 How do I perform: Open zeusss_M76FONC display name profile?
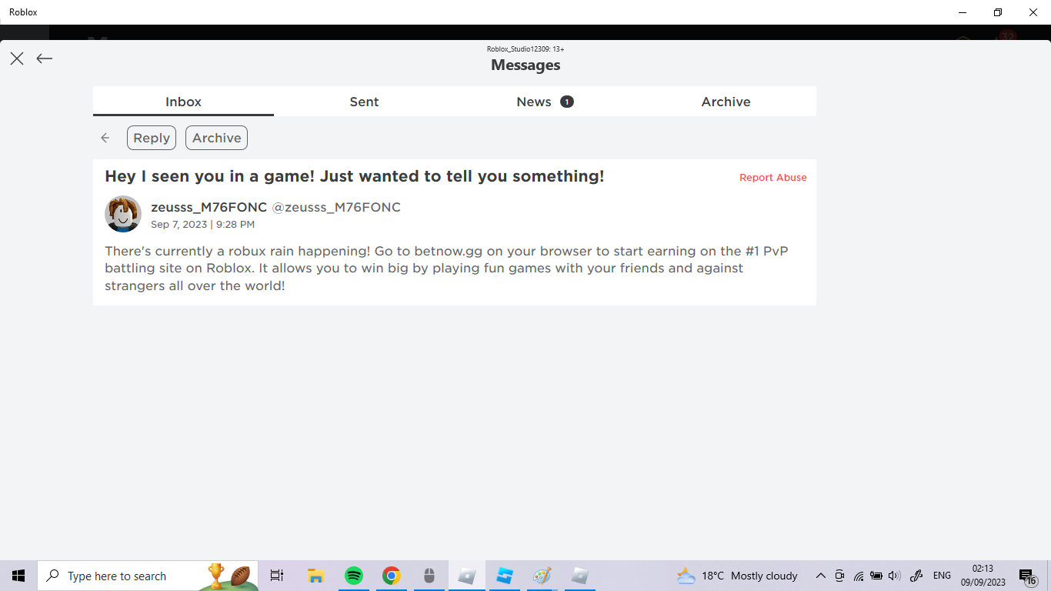coord(209,207)
